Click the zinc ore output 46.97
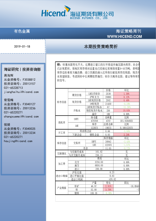The height and width of the screenshot is (221, 156). click(94, 186)
